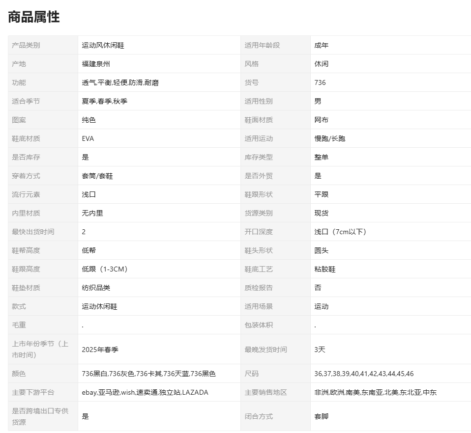Screen dimensions: 471x433
Task: Select the item number 736 cell
Action: (320, 82)
